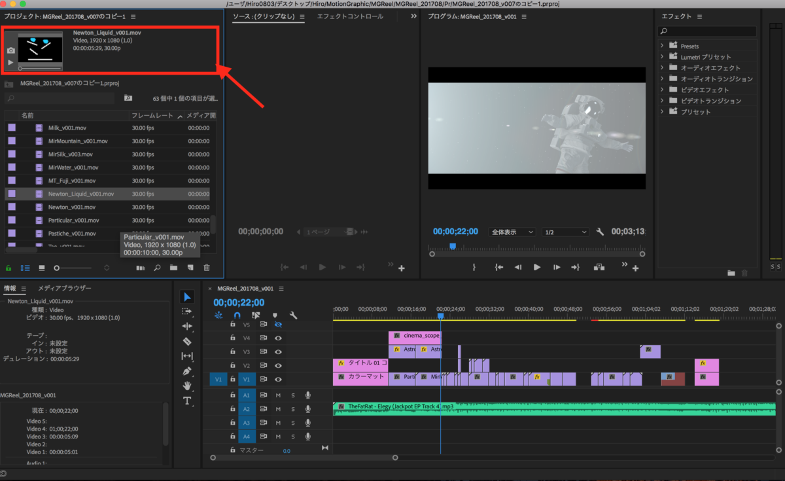Sort project list by フレームレート column
The height and width of the screenshot is (481, 785).
(x=152, y=115)
